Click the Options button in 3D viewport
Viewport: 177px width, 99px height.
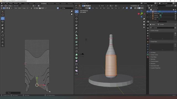(143, 6)
